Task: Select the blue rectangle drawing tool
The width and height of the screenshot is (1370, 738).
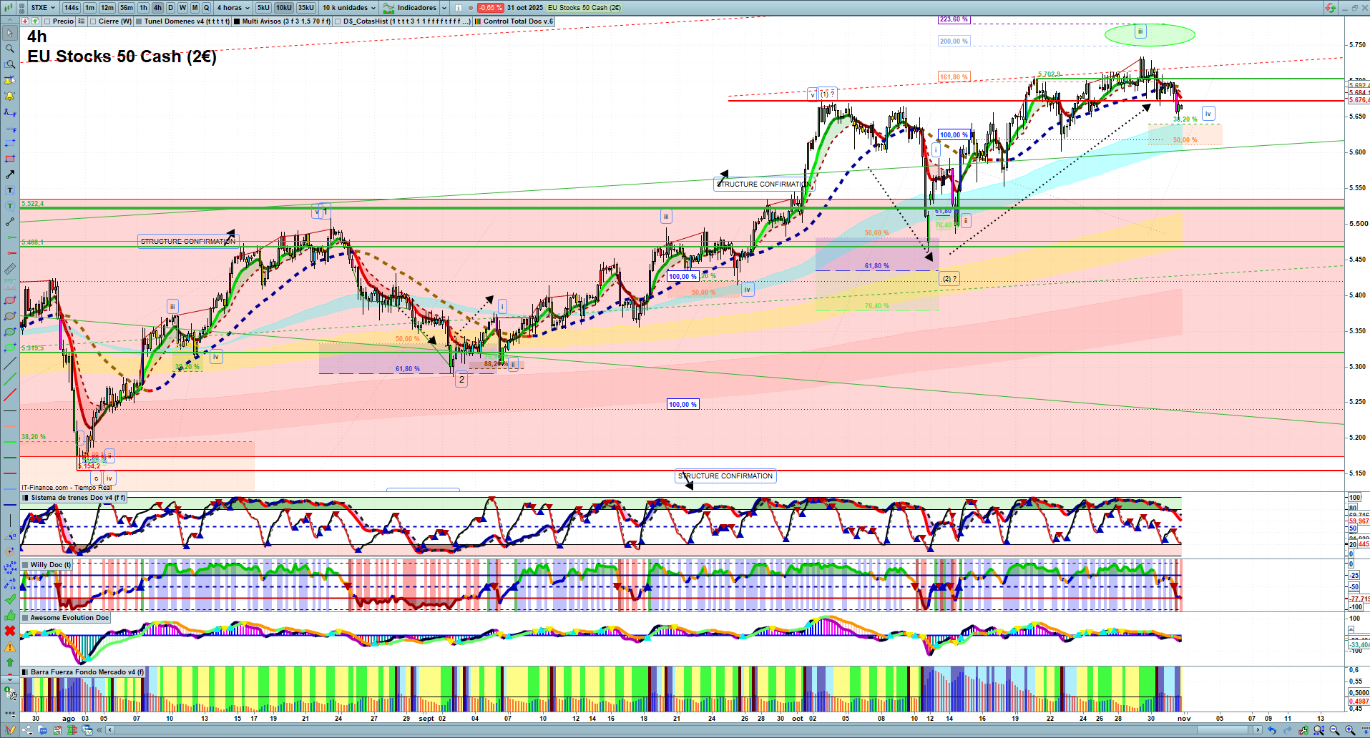Action: tap(10, 143)
